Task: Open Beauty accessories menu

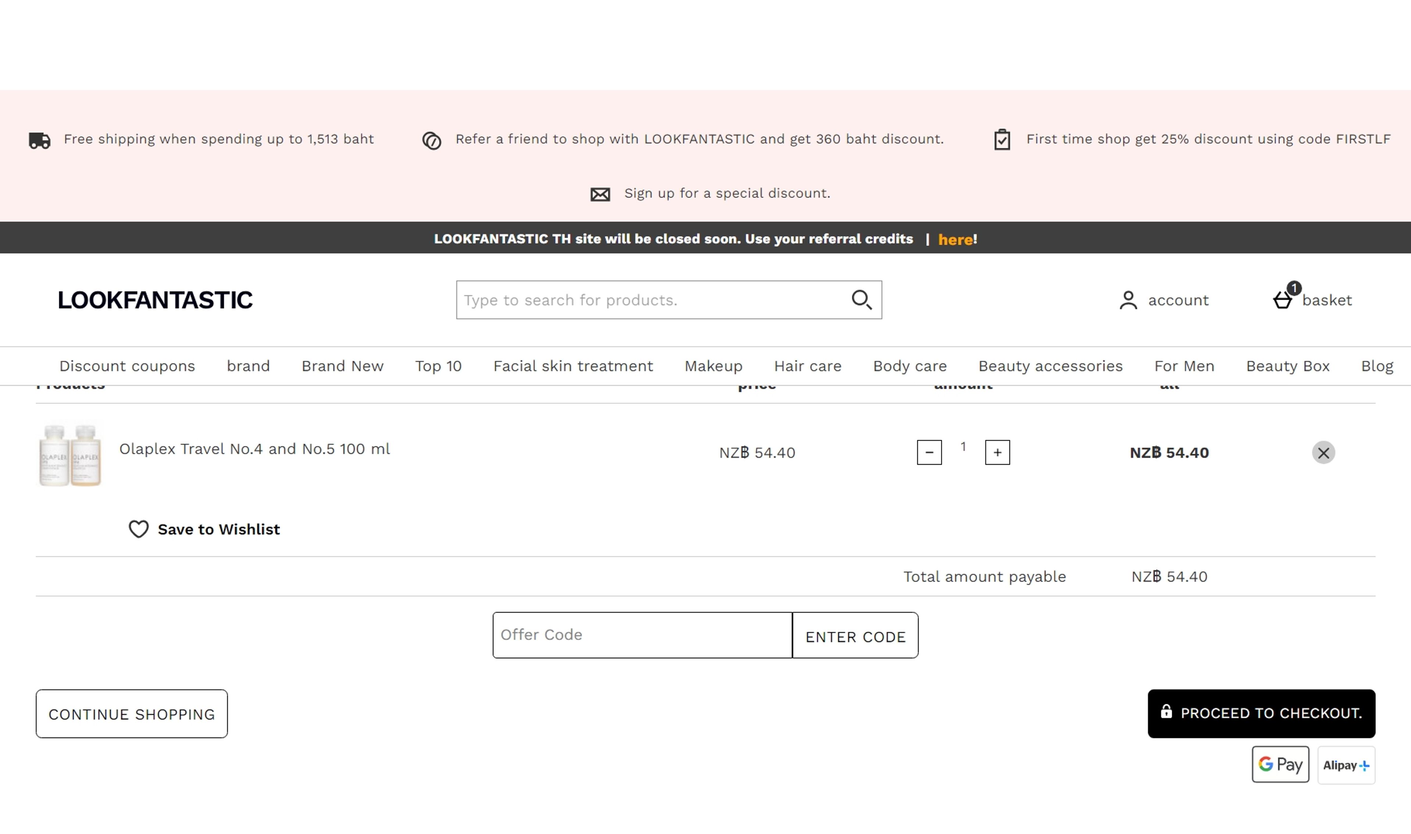Action: point(1050,366)
